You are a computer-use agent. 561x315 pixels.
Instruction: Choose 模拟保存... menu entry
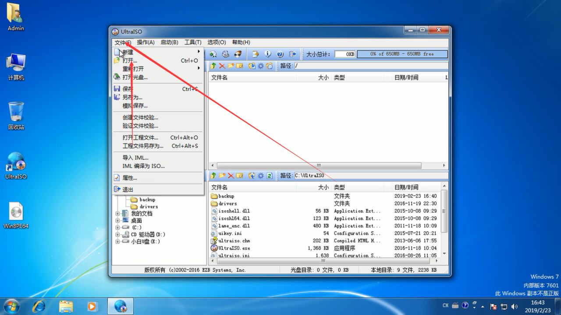(158, 105)
